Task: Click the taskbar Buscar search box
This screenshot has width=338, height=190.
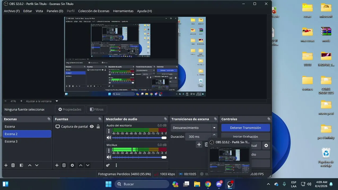Action: click(x=142, y=184)
